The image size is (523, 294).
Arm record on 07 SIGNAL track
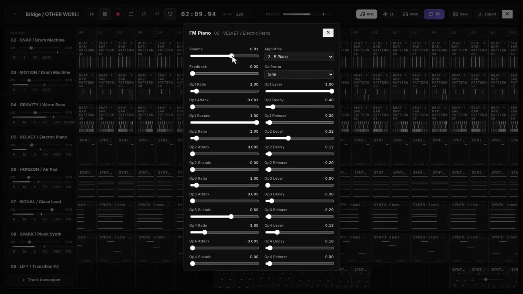pos(14,219)
